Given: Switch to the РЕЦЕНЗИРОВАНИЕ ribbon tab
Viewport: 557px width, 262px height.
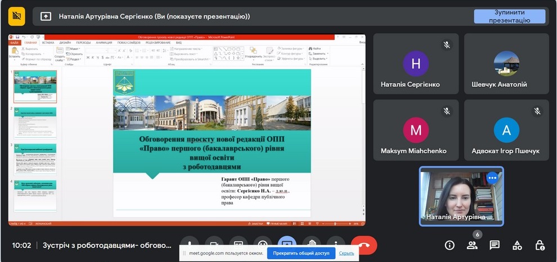Looking at the screenshot, I should click(158, 43).
